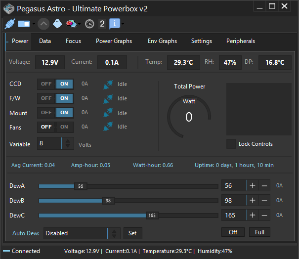Viewport: 299px width, 259px height.
Task: Click the DewB value field showing 98
Action: click(x=234, y=201)
